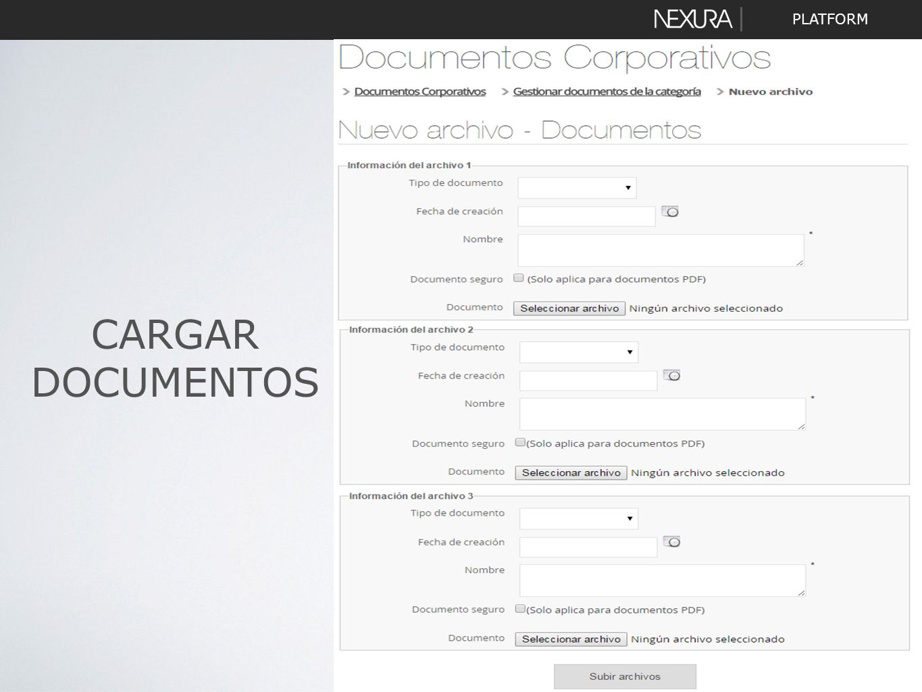Open Tipo de documento dropdown for archivo 2

click(x=579, y=352)
